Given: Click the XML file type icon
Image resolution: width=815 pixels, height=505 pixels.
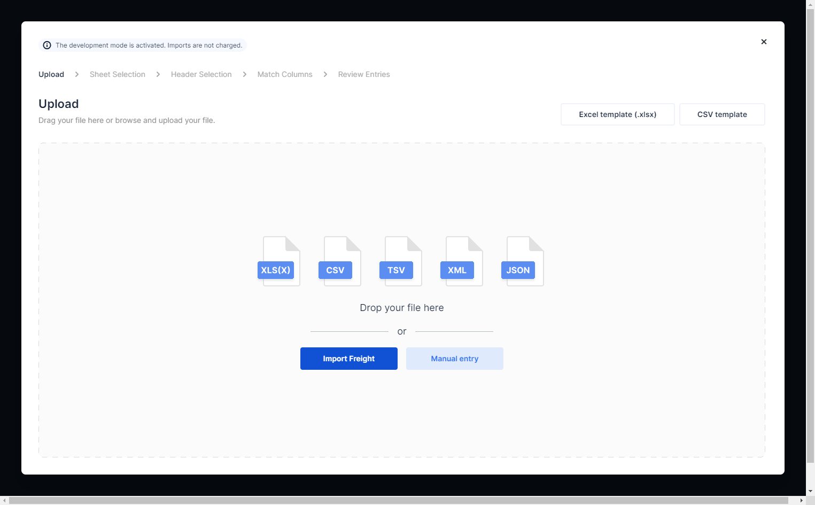Looking at the screenshot, I should click(462, 261).
